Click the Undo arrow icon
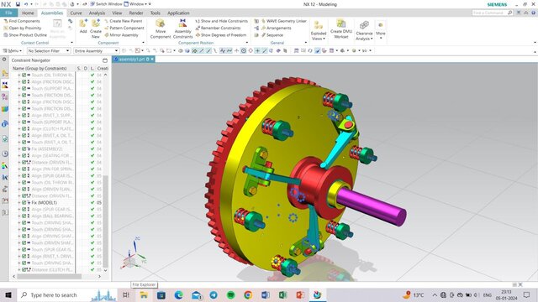The width and height of the screenshot is (538, 302). pos(26,4)
